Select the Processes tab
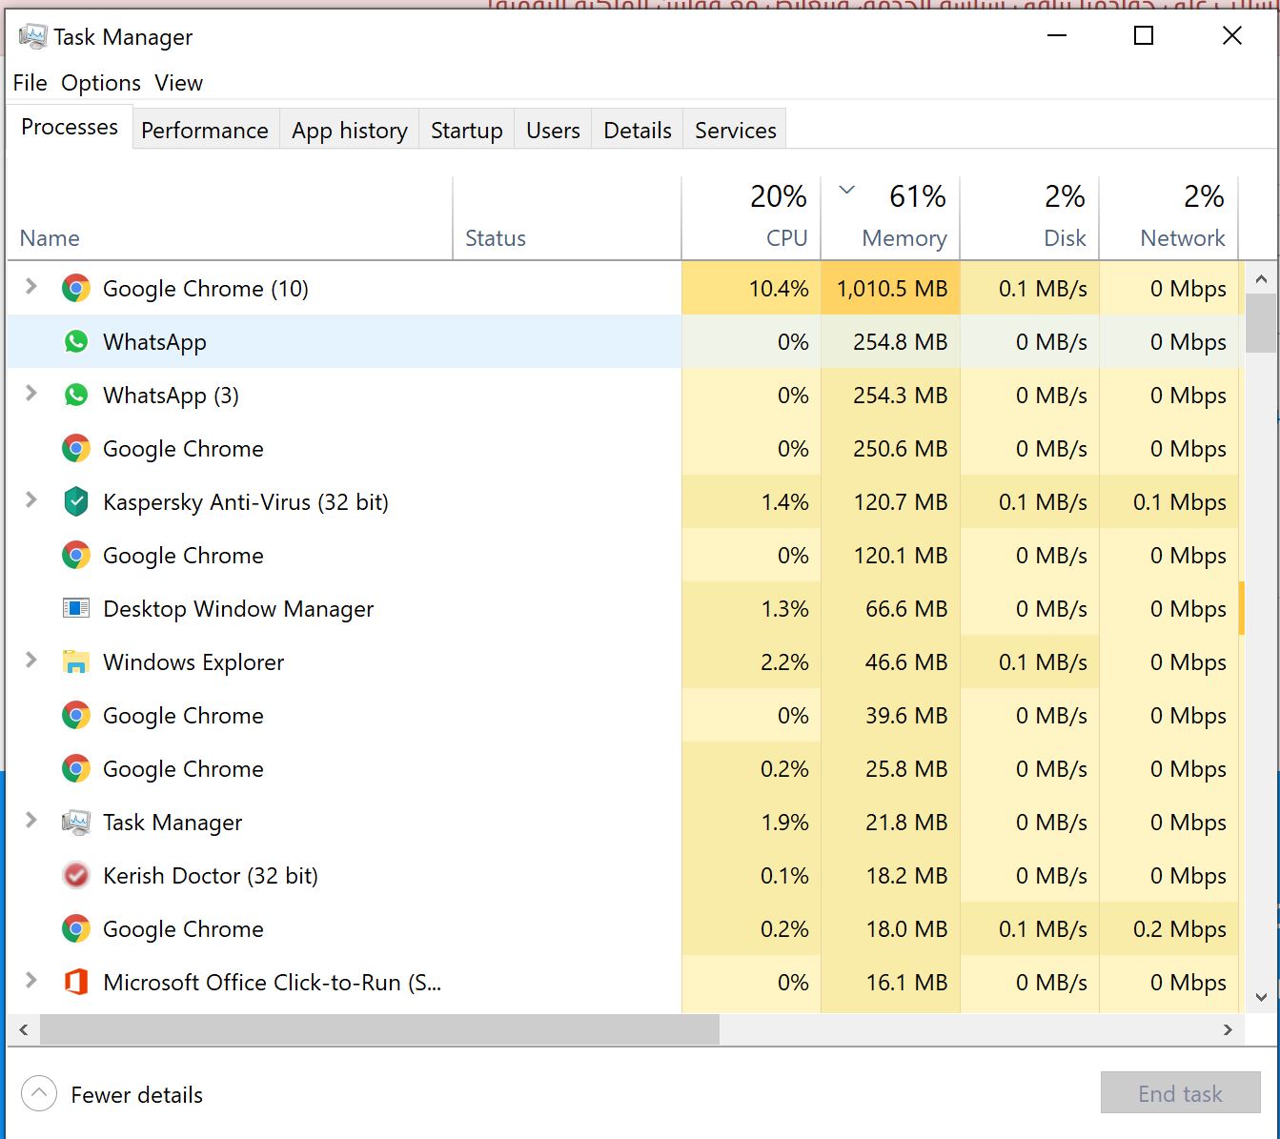This screenshot has width=1280, height=1139. pos(70,127)
